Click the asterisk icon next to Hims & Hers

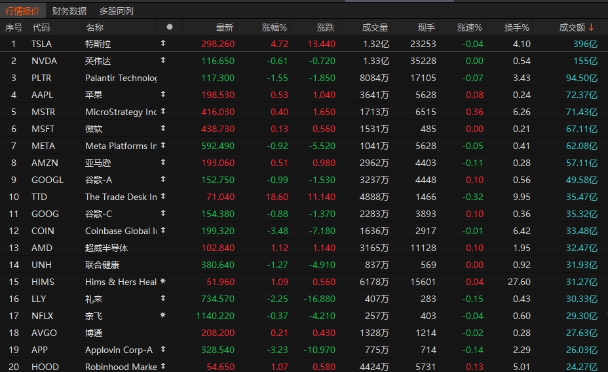click(x=163, y=281)
